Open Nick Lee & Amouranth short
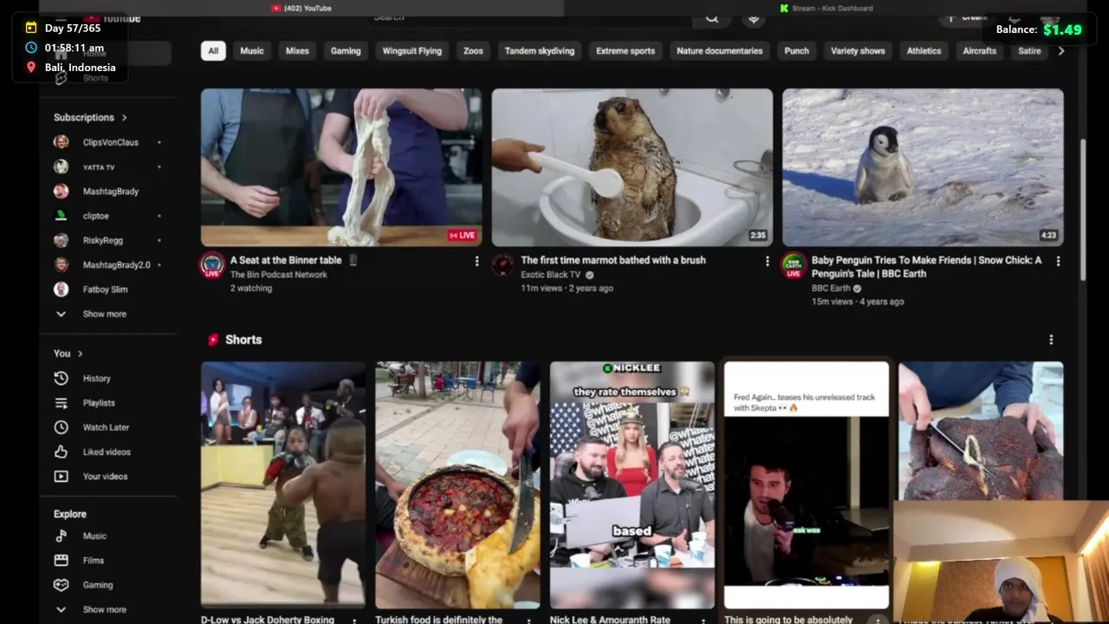 pos(632,484)
